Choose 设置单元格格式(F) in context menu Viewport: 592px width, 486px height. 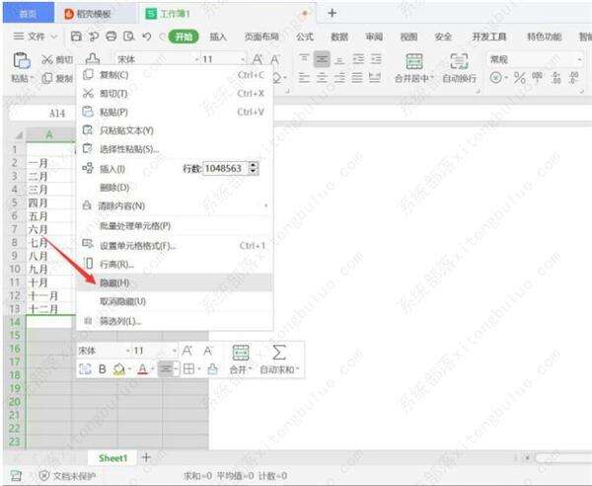pyautogui.click(x=174, y=246)
